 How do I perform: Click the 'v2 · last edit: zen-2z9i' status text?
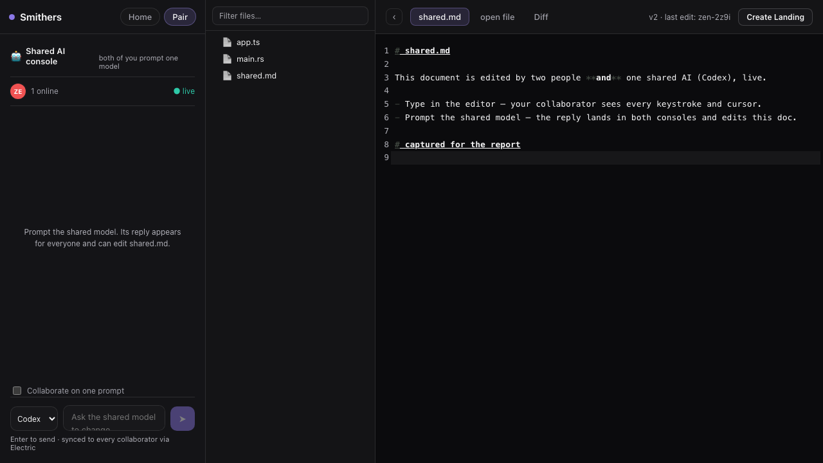click(689, 17)
